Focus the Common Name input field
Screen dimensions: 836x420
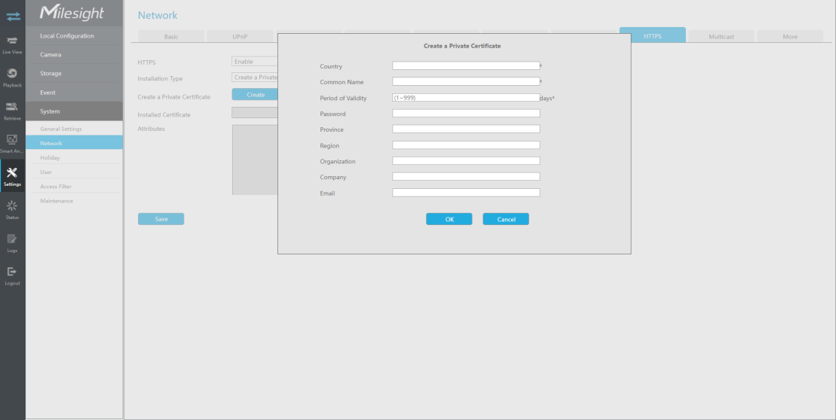[x=466, y=81]
